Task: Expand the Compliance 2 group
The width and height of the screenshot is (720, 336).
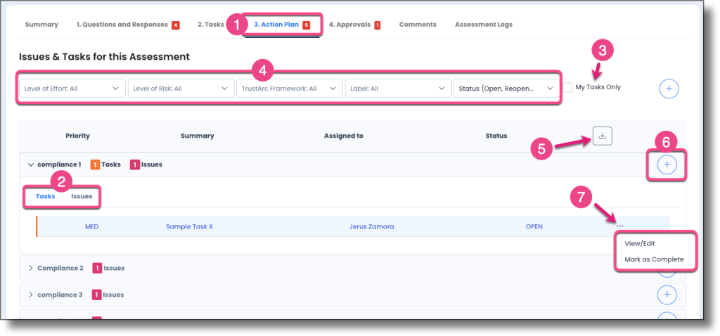Action: (31, 268)
